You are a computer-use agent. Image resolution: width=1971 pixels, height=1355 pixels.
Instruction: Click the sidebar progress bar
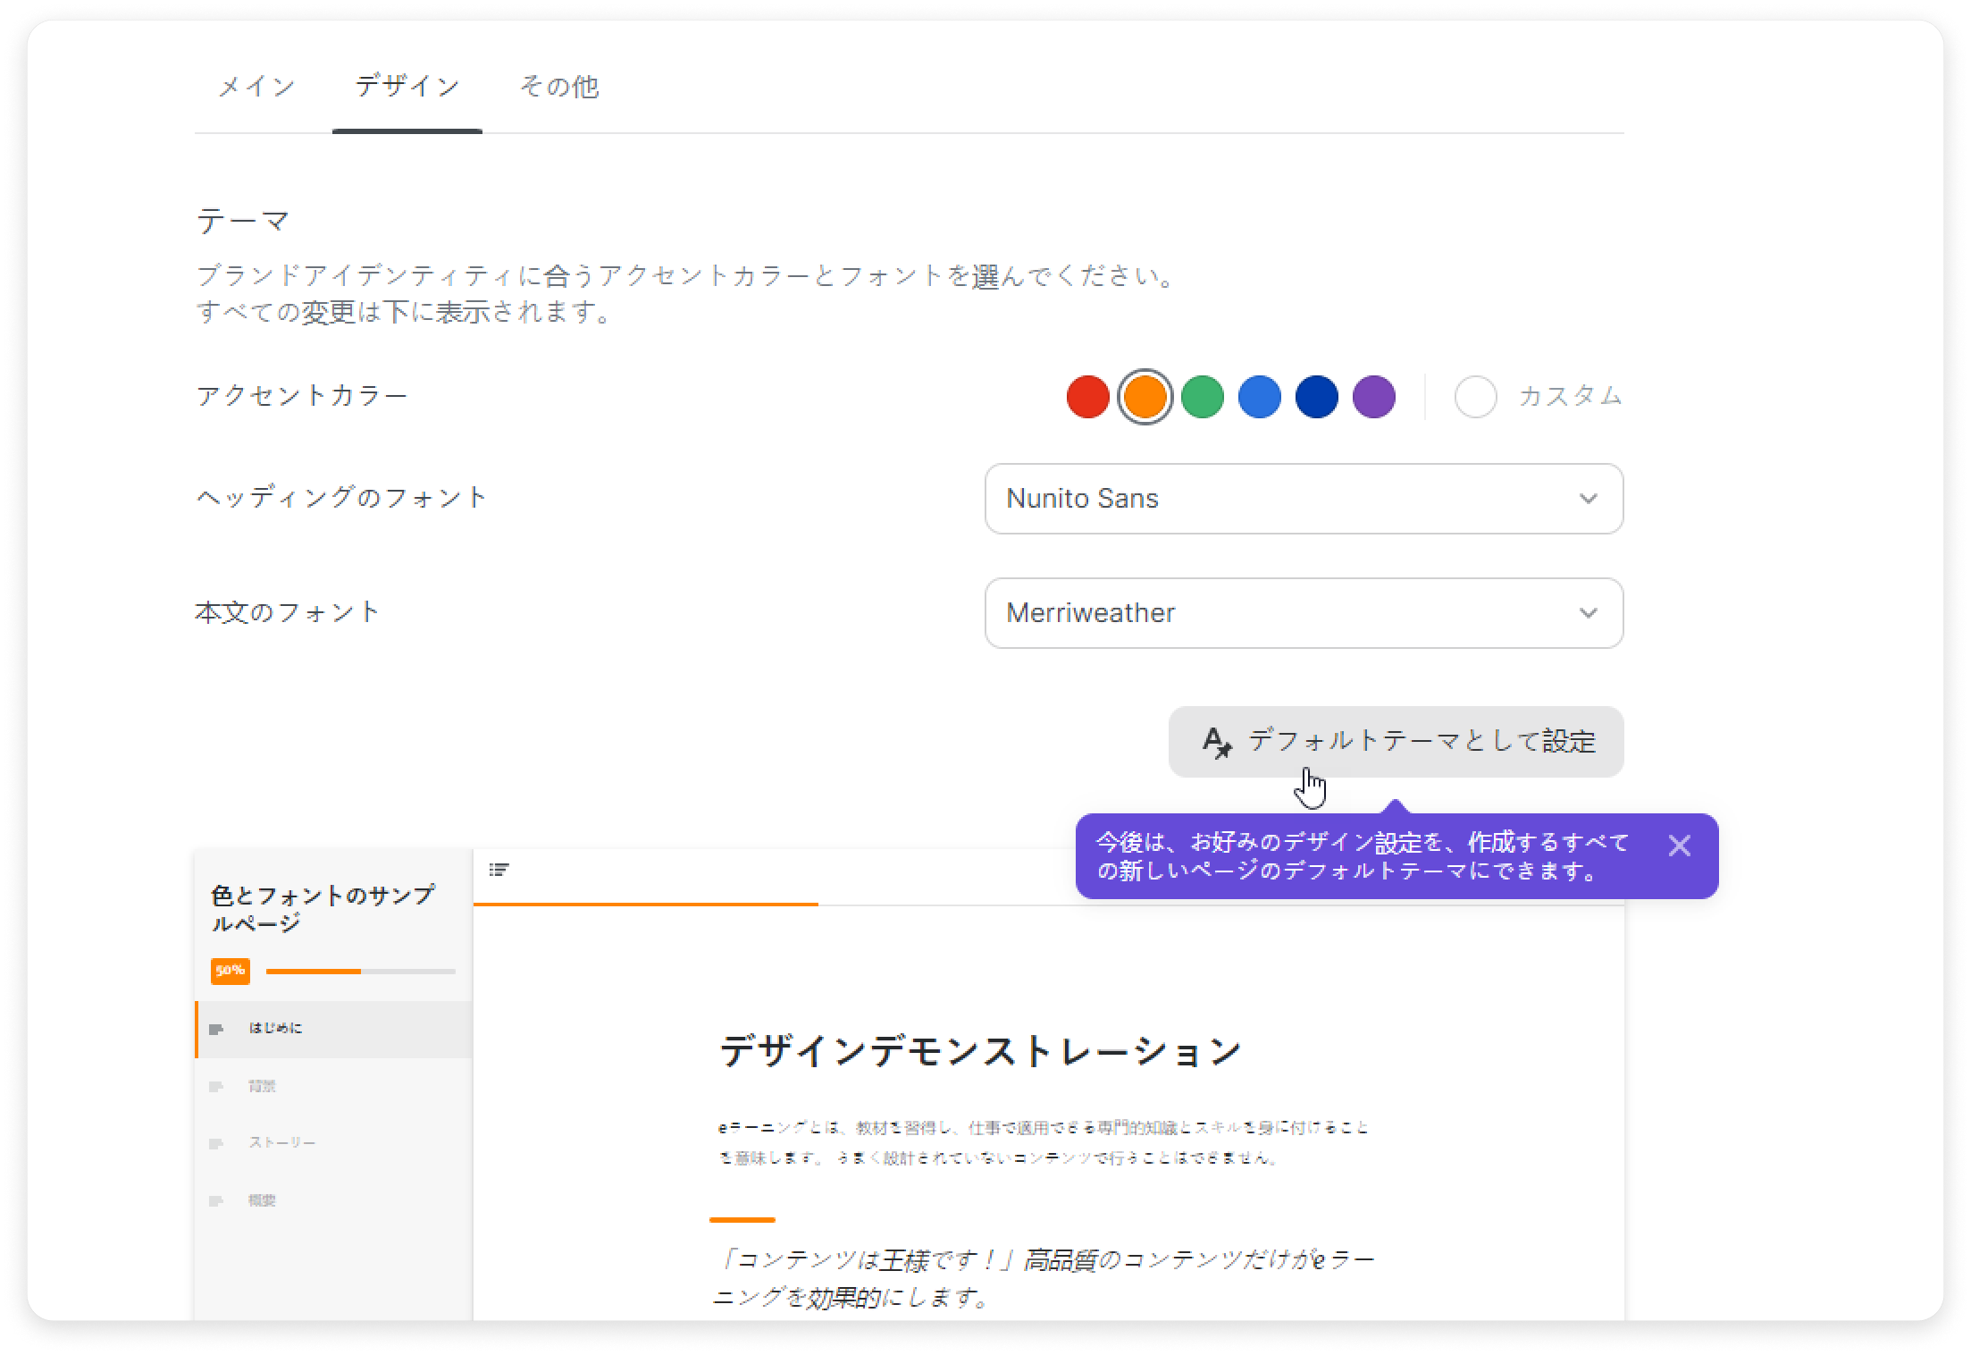[x=361, y=971]
